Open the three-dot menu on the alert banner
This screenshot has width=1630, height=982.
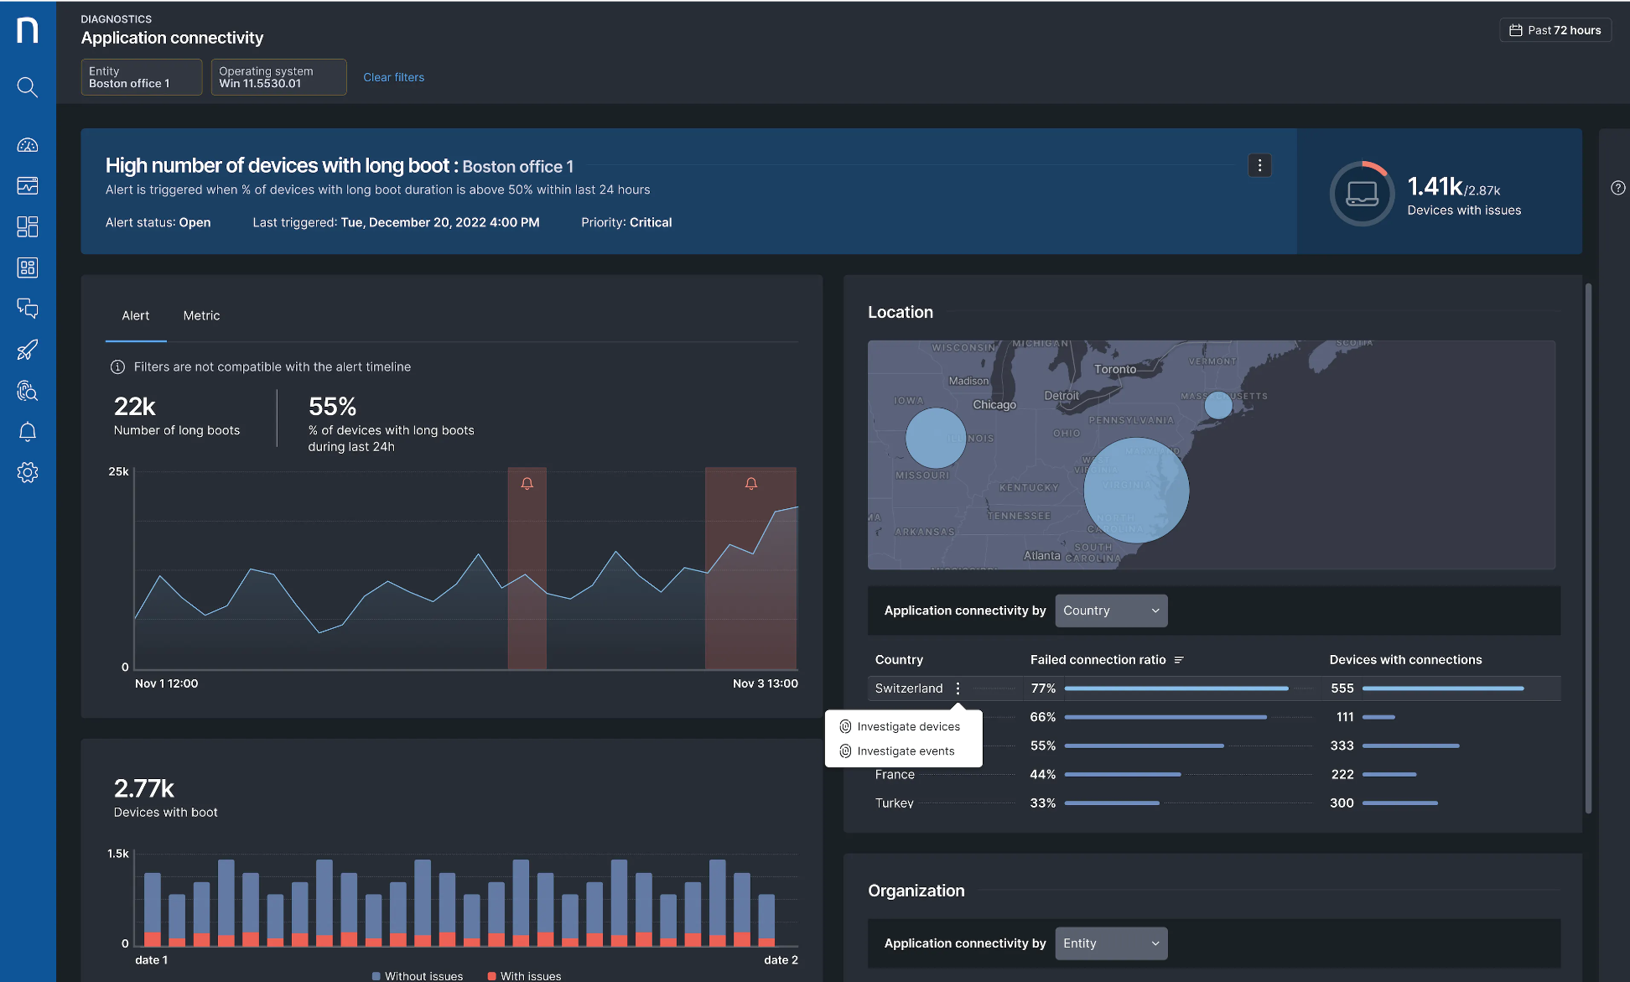(1259, 165)
